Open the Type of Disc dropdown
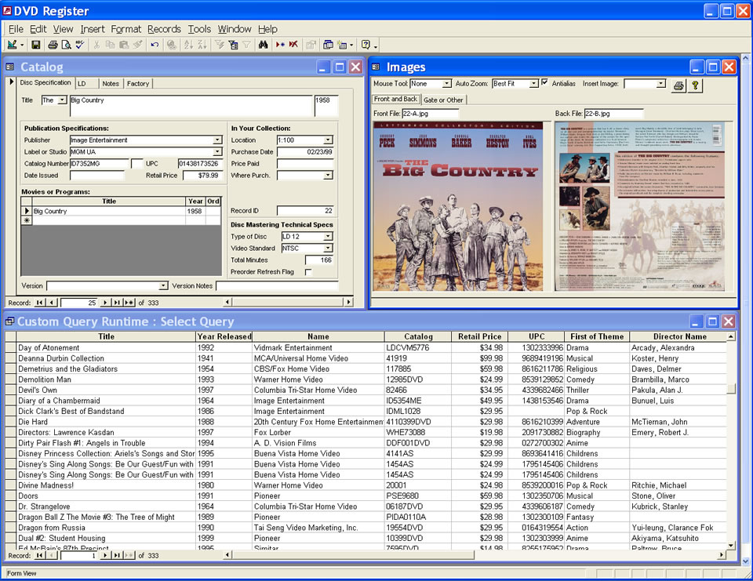Image resolution: width=753 pixels, height=581 pixels. click(328, 237)
